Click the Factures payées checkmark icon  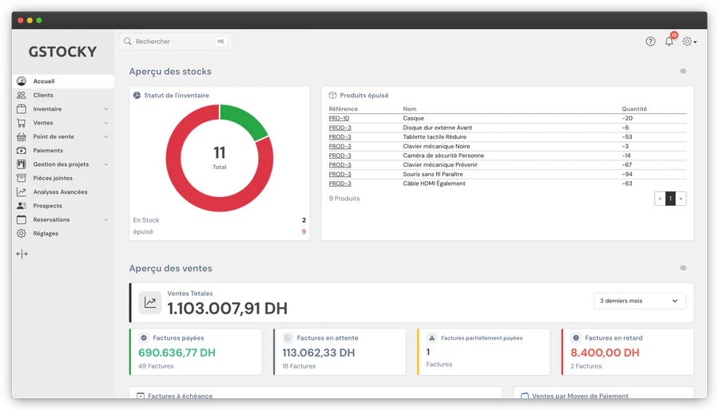[x=144, y=337]
